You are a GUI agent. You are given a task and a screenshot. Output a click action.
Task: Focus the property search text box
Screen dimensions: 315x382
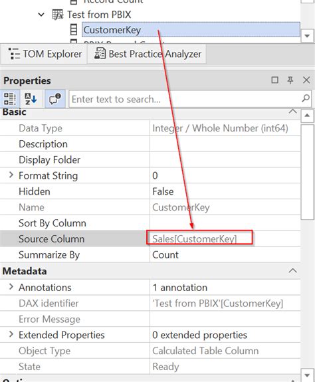185,99
